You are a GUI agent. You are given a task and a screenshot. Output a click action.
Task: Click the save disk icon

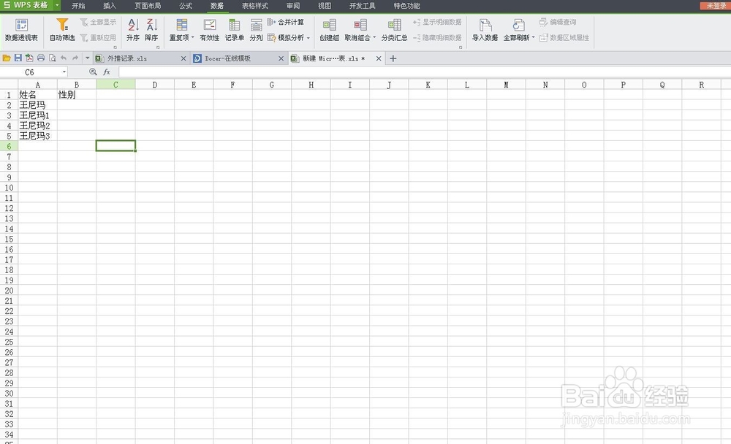[18, 58]
